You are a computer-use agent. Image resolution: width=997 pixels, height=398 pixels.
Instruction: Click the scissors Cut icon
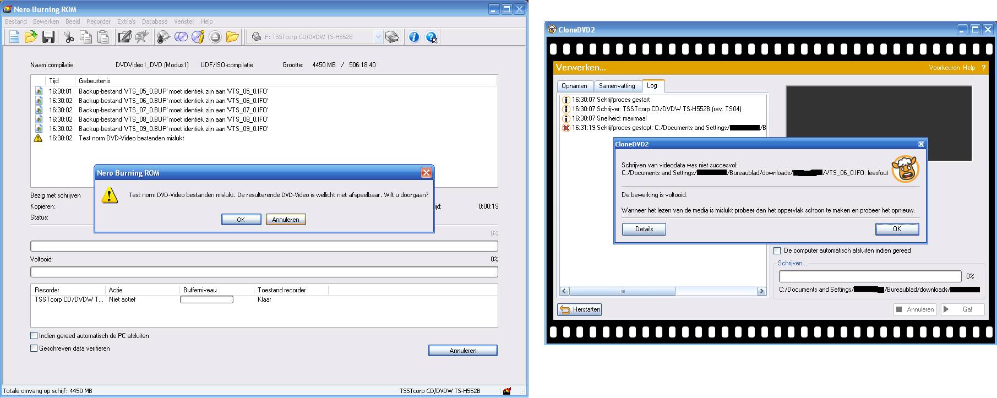(x=69, y=37)
